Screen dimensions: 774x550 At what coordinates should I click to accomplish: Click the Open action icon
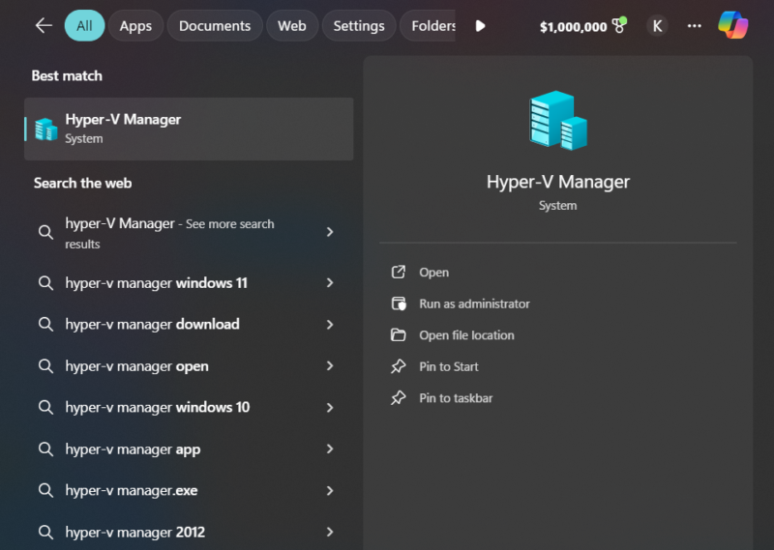tap(399, 273)
